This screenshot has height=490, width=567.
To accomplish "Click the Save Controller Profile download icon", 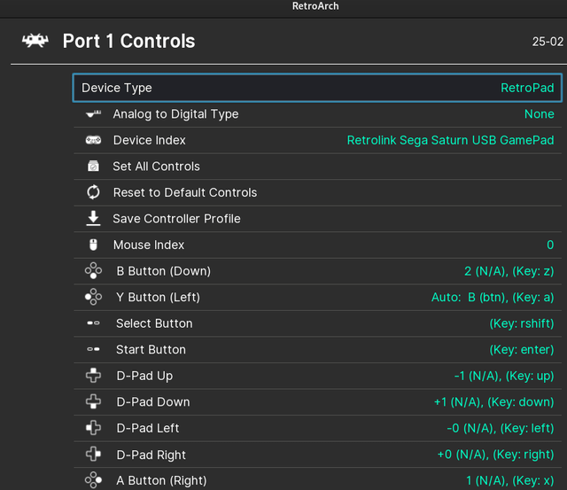I will [93, 218].
